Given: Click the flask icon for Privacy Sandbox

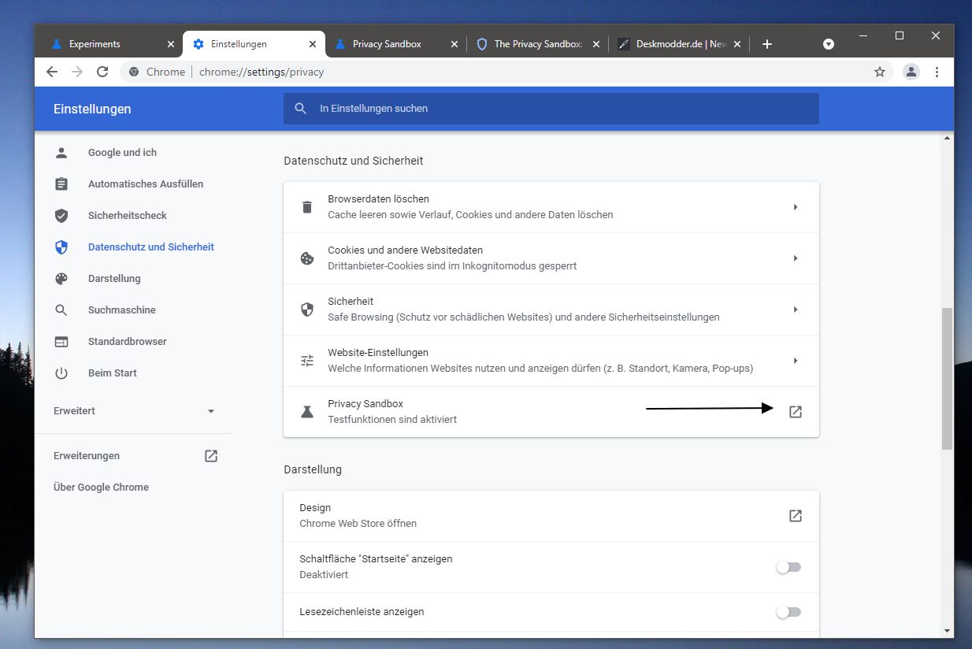Looking at the screenshot, I should [x=307, y=412].
